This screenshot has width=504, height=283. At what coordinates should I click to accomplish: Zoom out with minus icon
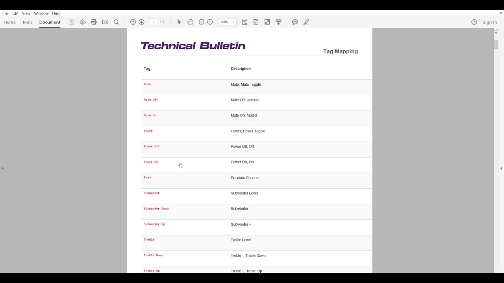pyautogui.click(x=202, y=22)
